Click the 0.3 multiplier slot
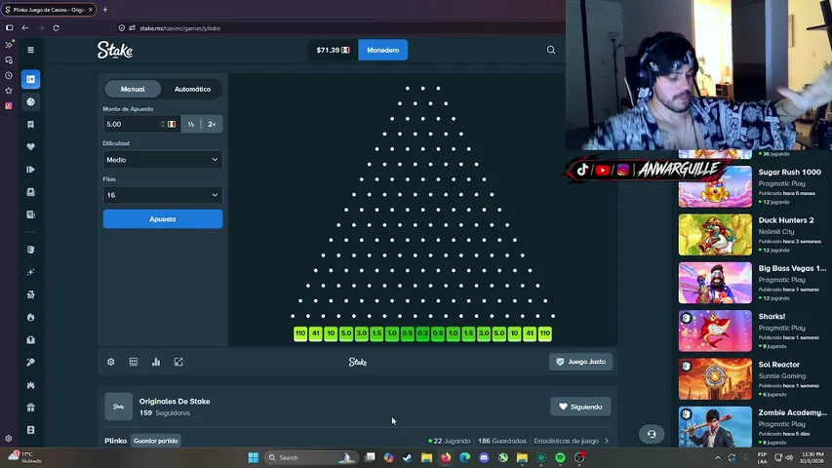This screenshot has height=468, width=832. point(422,333)
